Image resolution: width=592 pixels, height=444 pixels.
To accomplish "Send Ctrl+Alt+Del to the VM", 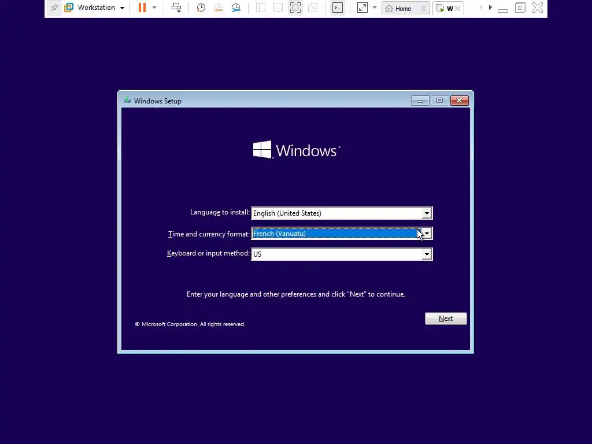I will (x=176, y=8).
